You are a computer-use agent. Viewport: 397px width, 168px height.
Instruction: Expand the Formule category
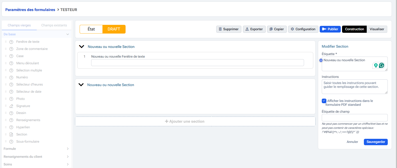click(x=68, y=149)
